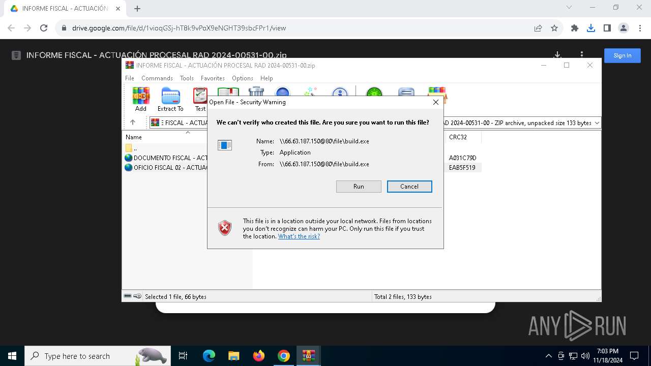Click the CRC32 value EAB5F519
The width and height of the screenshot is (651, 366).
pyautogui.click(x=462, y=167)
